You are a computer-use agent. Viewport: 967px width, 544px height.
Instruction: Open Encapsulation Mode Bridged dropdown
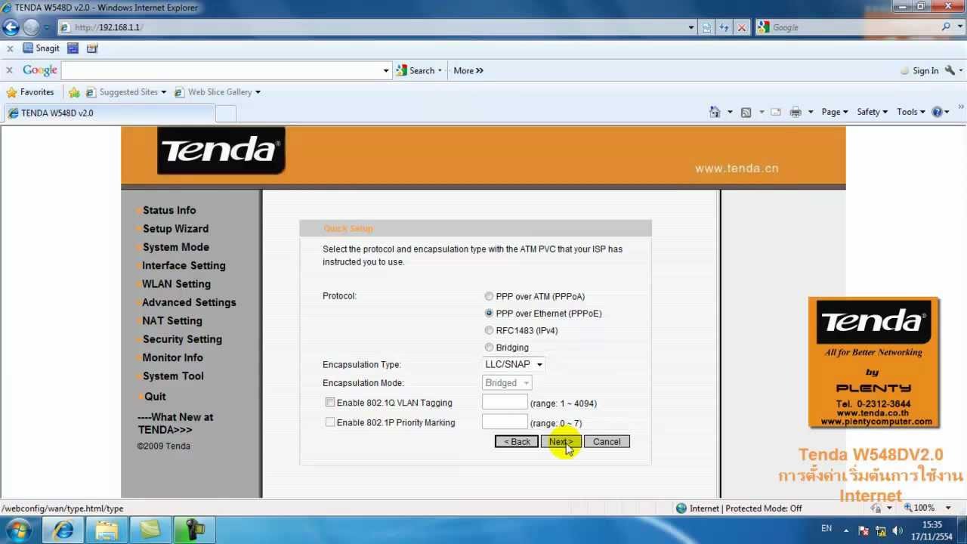pos(507,383)
